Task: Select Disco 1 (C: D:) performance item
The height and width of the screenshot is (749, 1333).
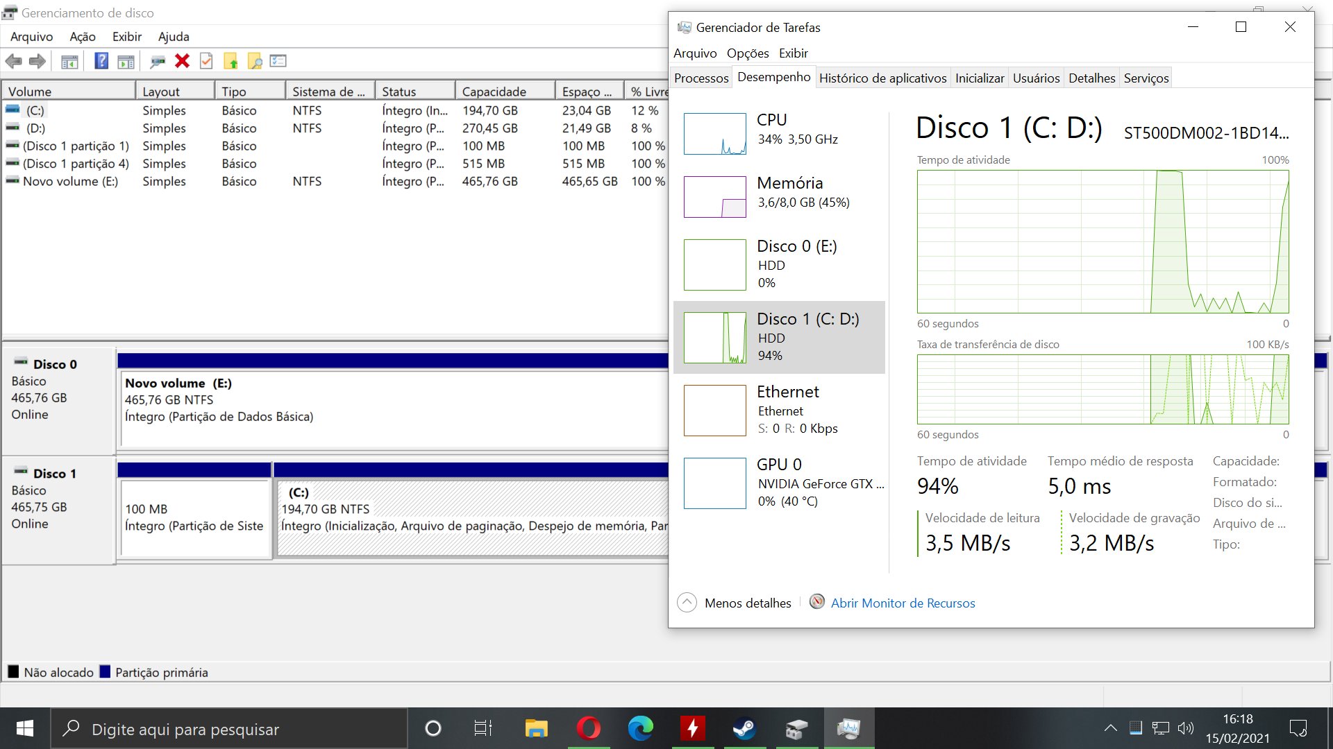Action: 779,337
